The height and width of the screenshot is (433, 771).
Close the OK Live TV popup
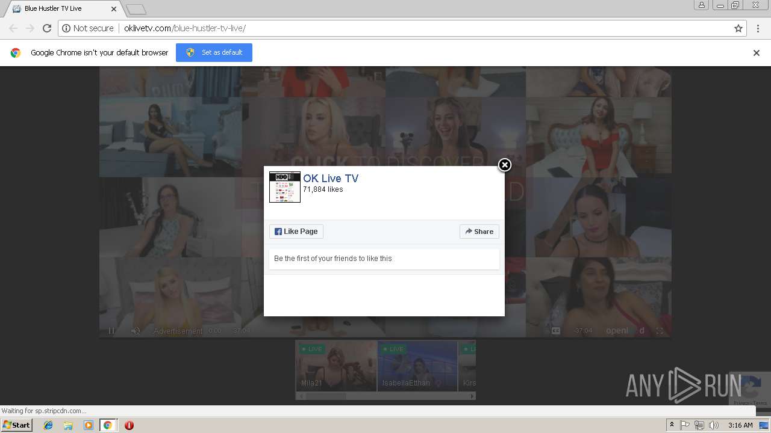pos(505,165)
